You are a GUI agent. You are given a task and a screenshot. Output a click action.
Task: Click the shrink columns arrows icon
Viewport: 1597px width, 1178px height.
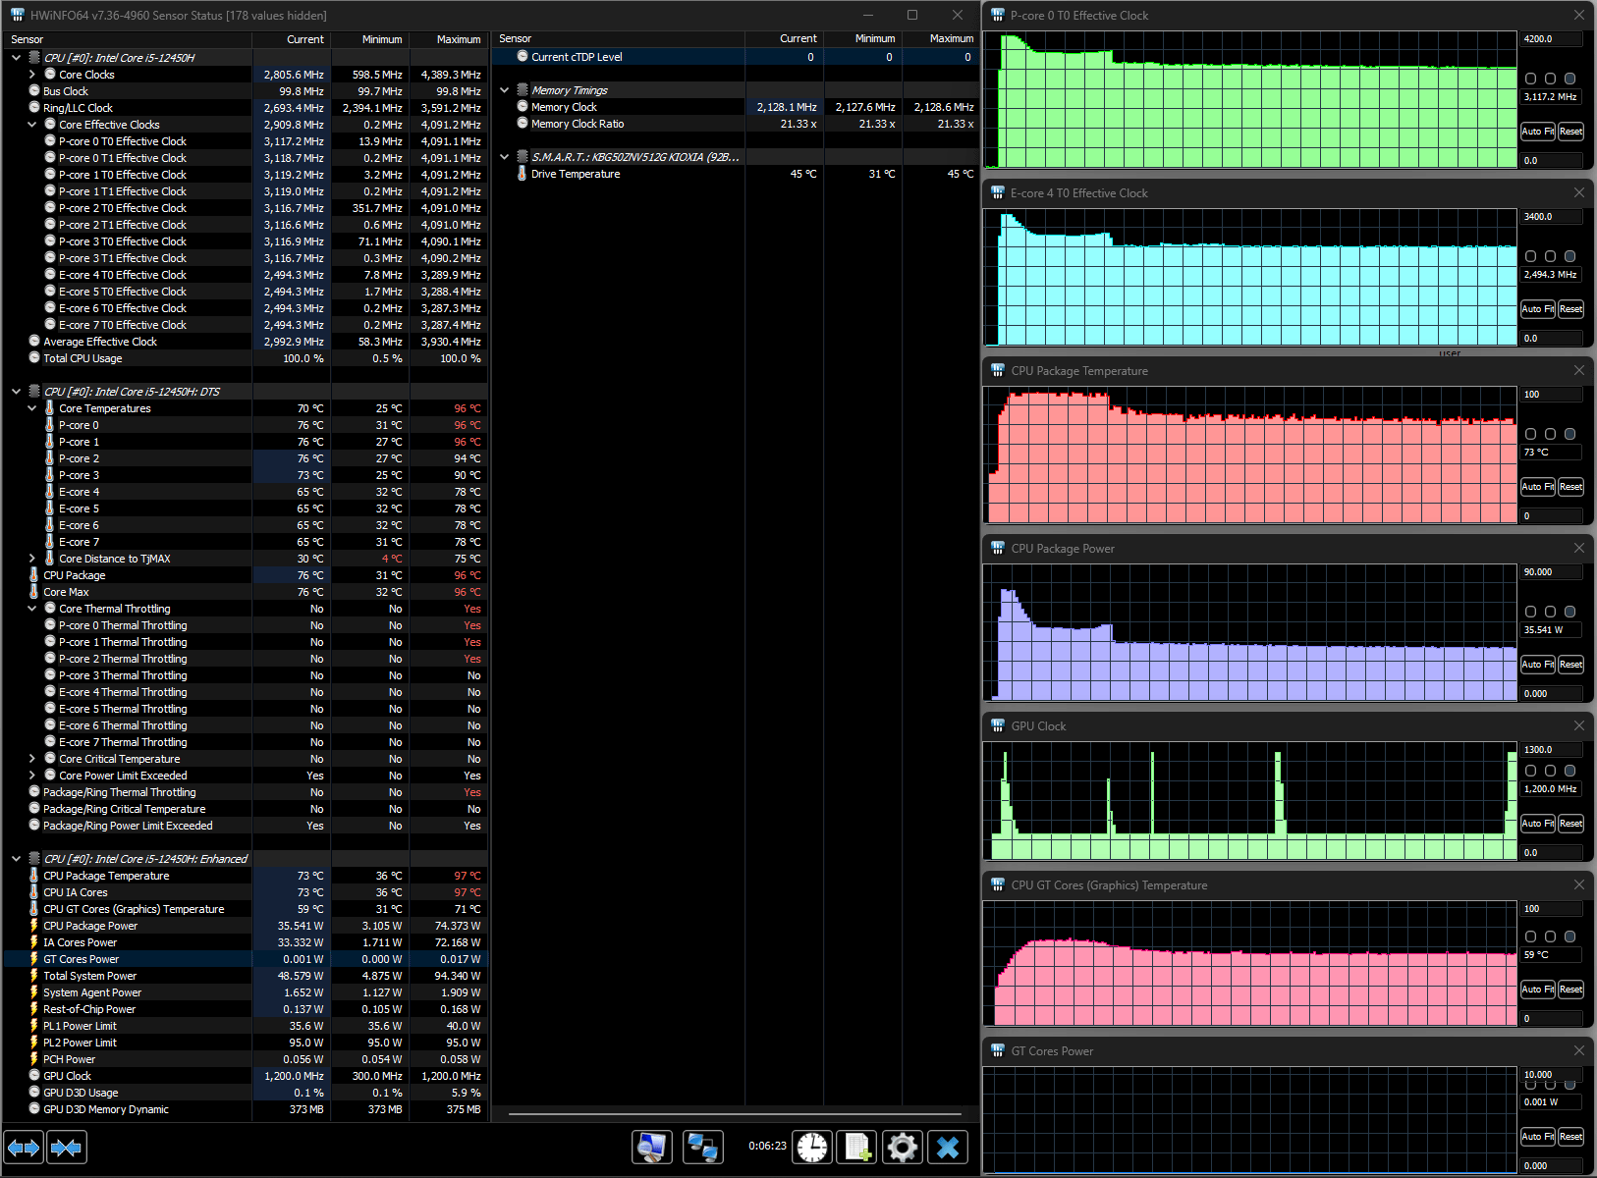tap(66, 1147)
